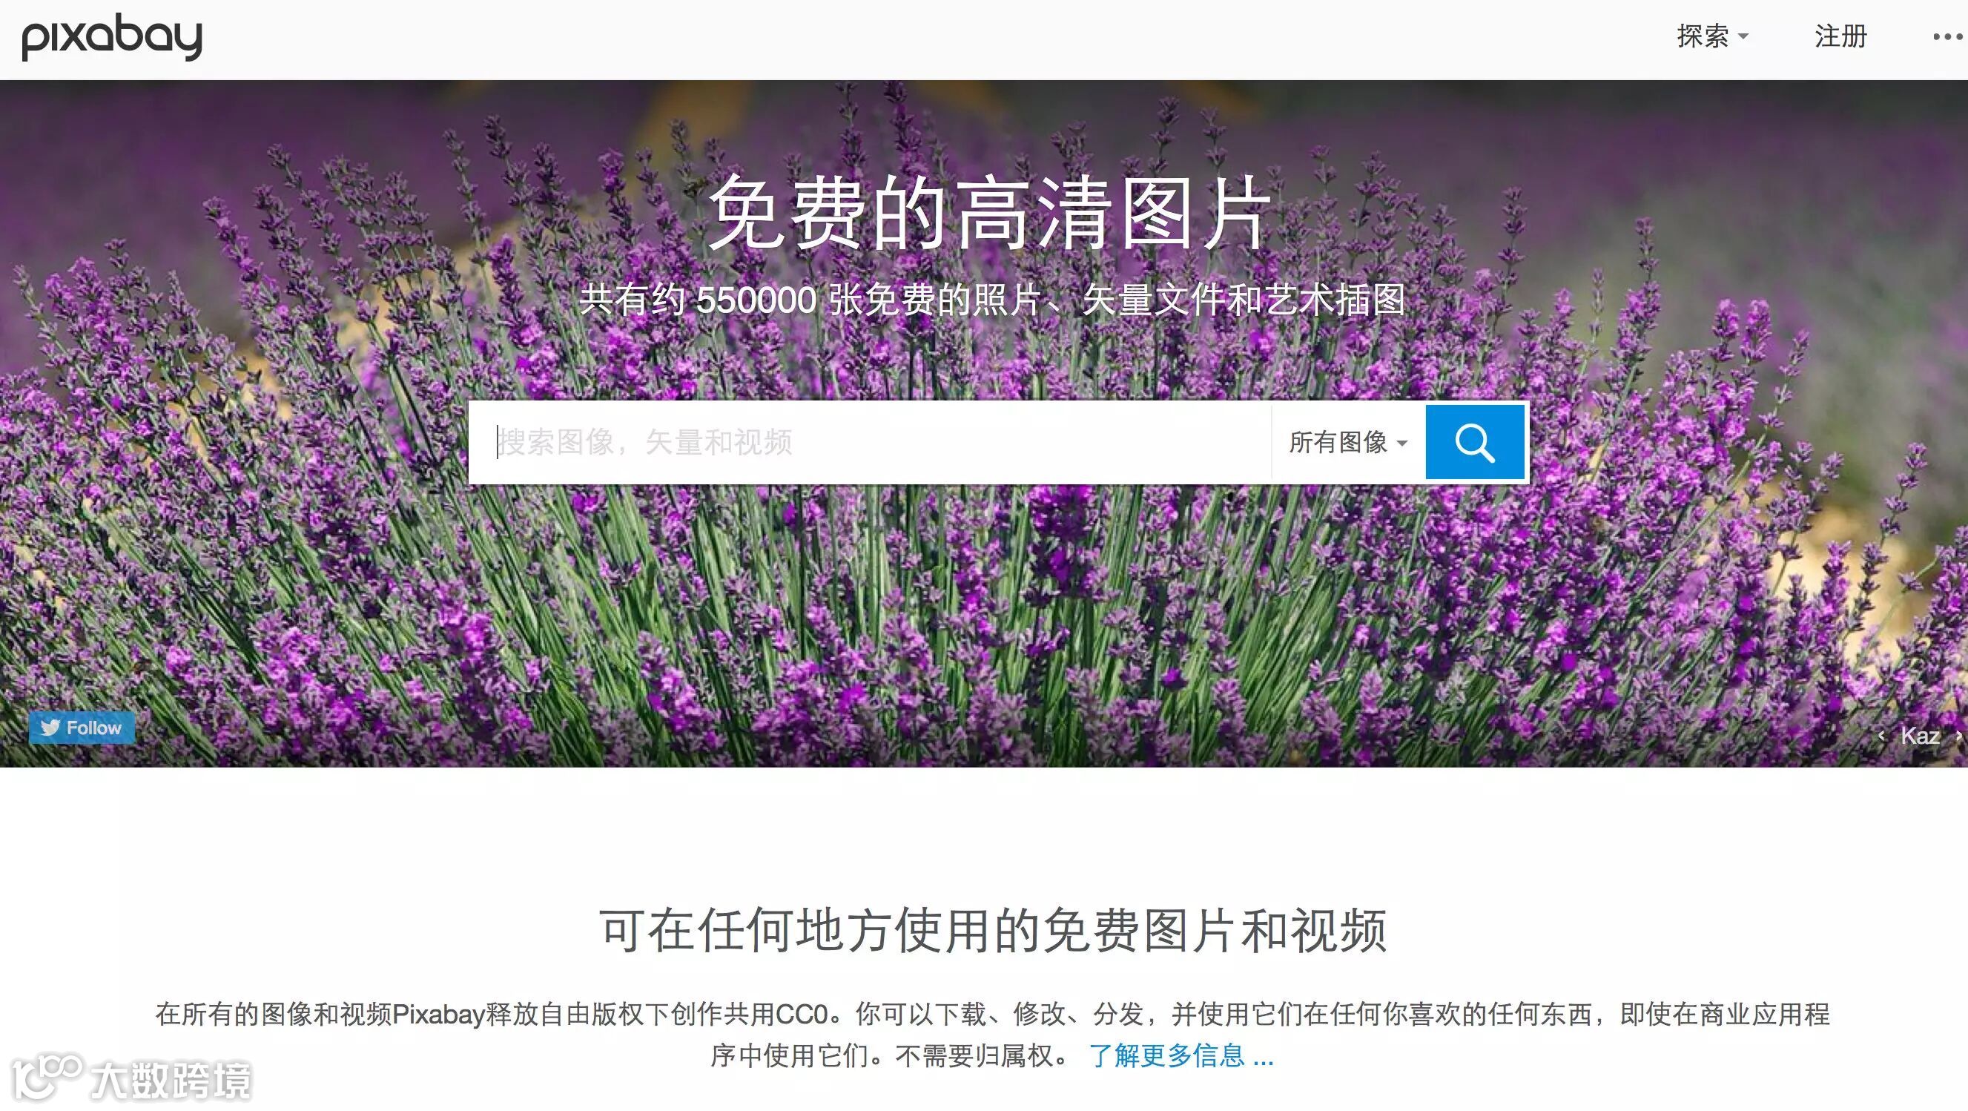The height and width of the screenshot is (1111, 1968).
Task: Click the caret arrow beside 所有图像
Action: pos(1402,444)
